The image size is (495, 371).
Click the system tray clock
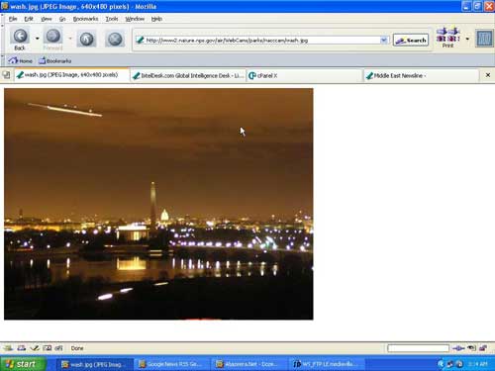(477, 364)
